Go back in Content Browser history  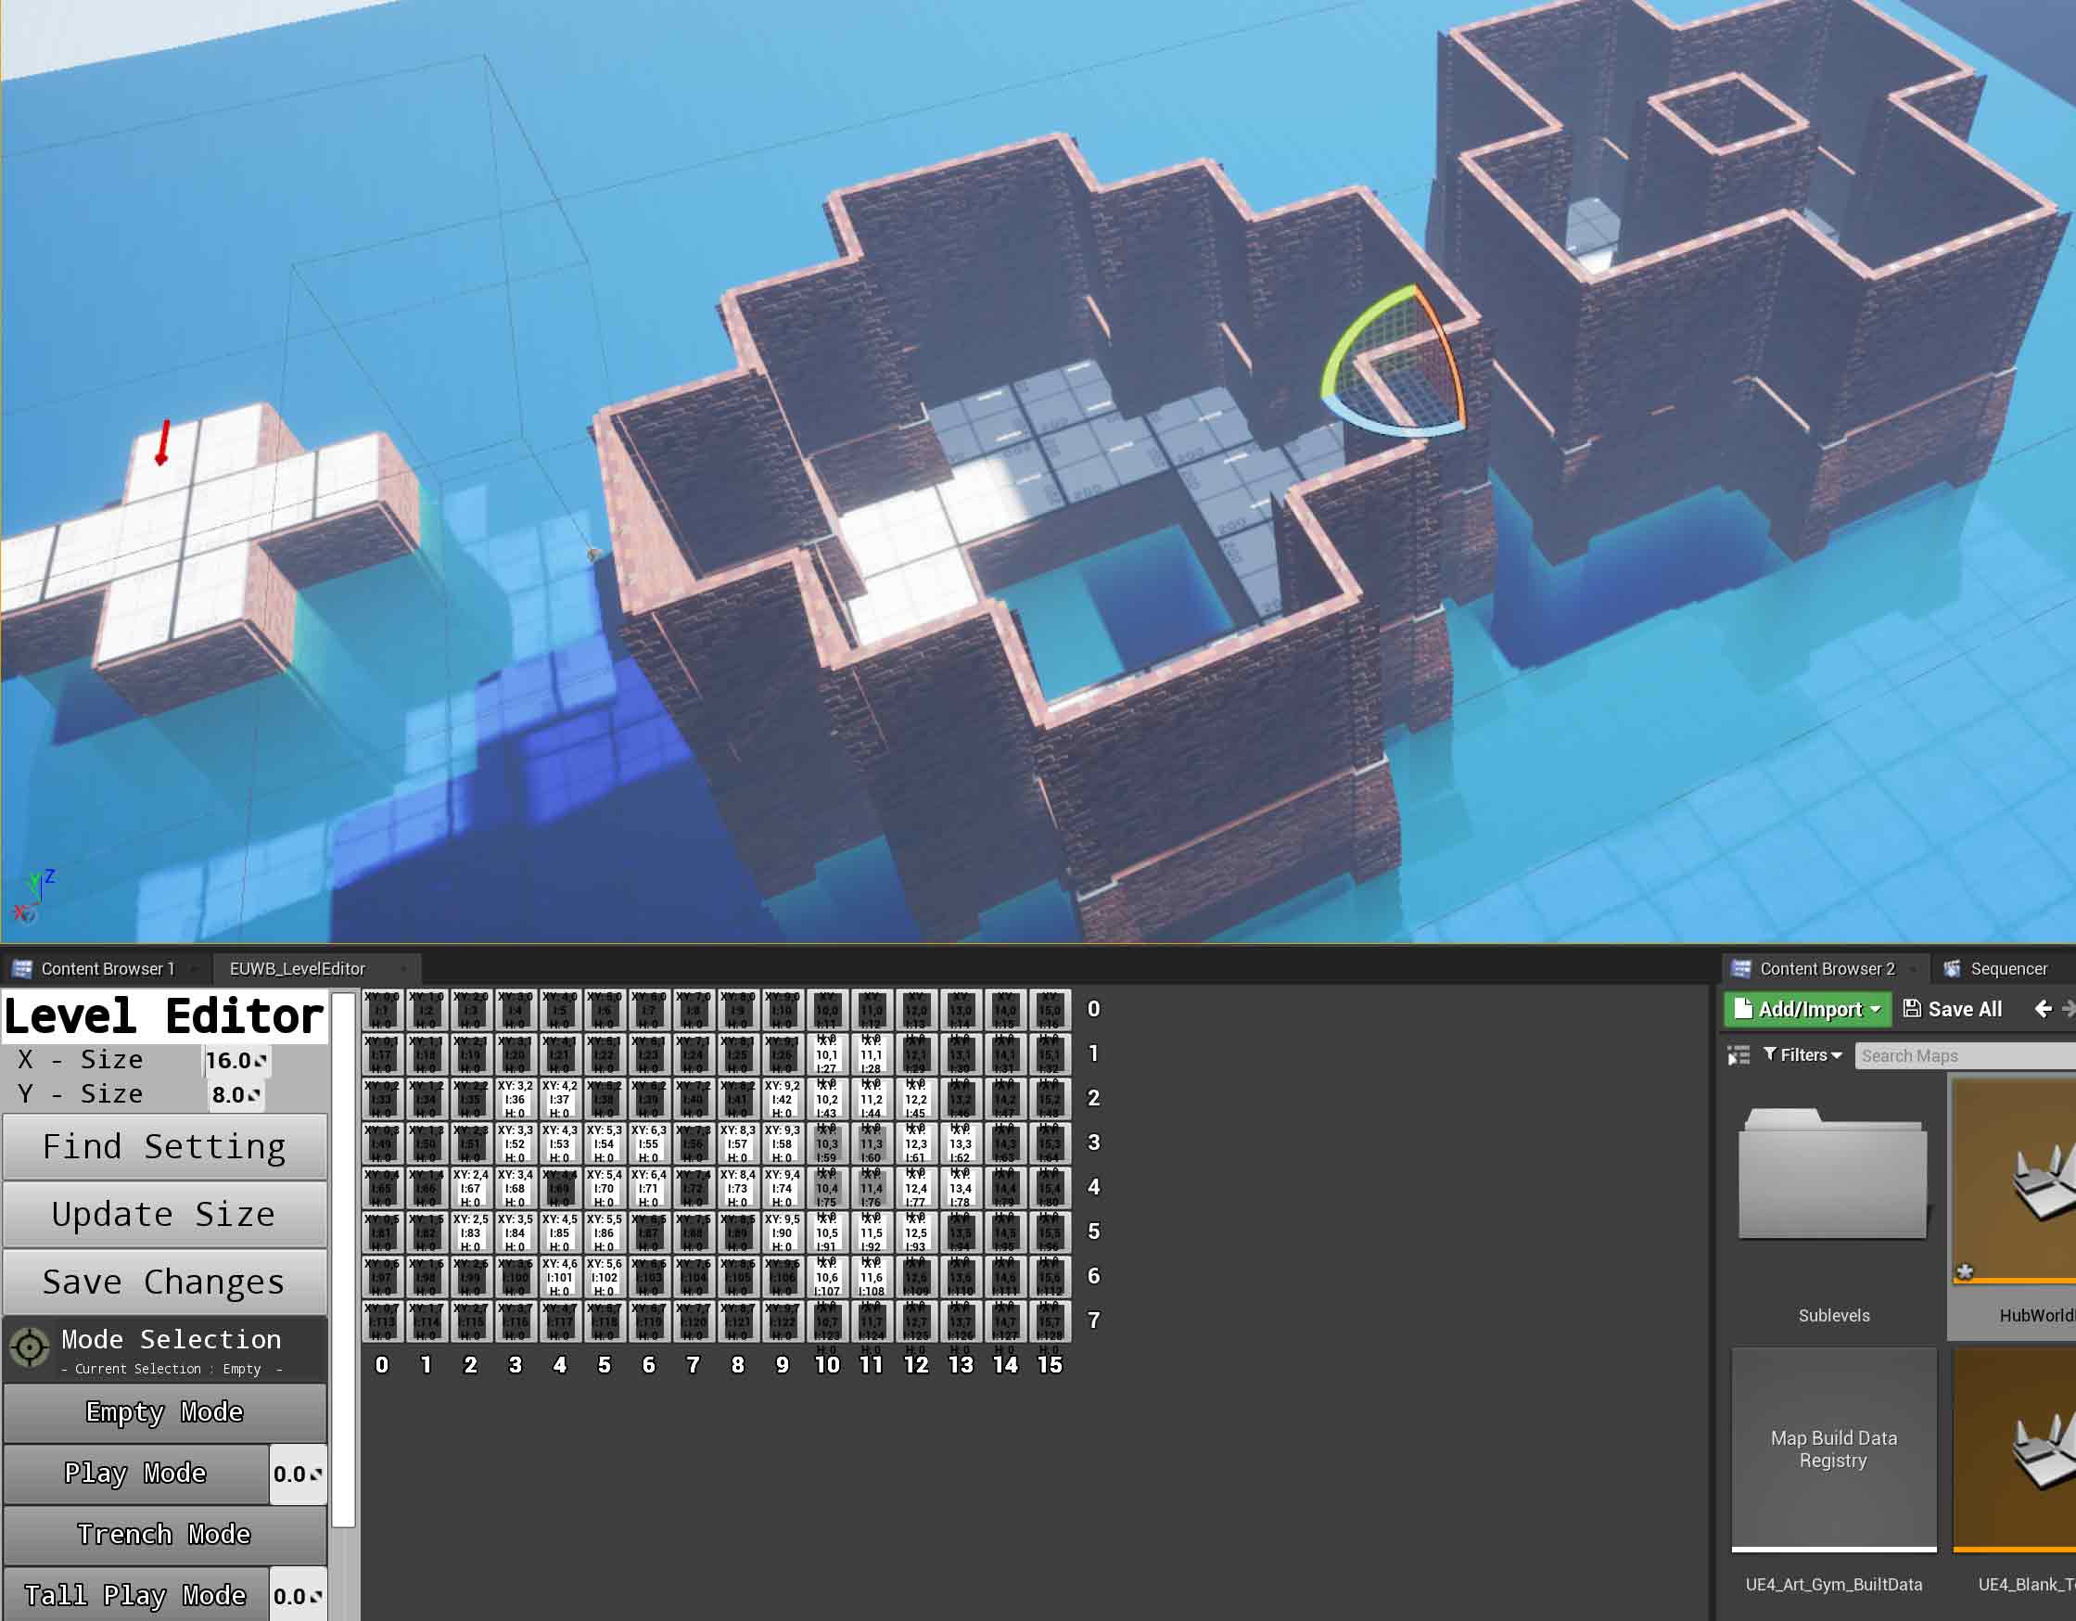click(2042, 1009)
